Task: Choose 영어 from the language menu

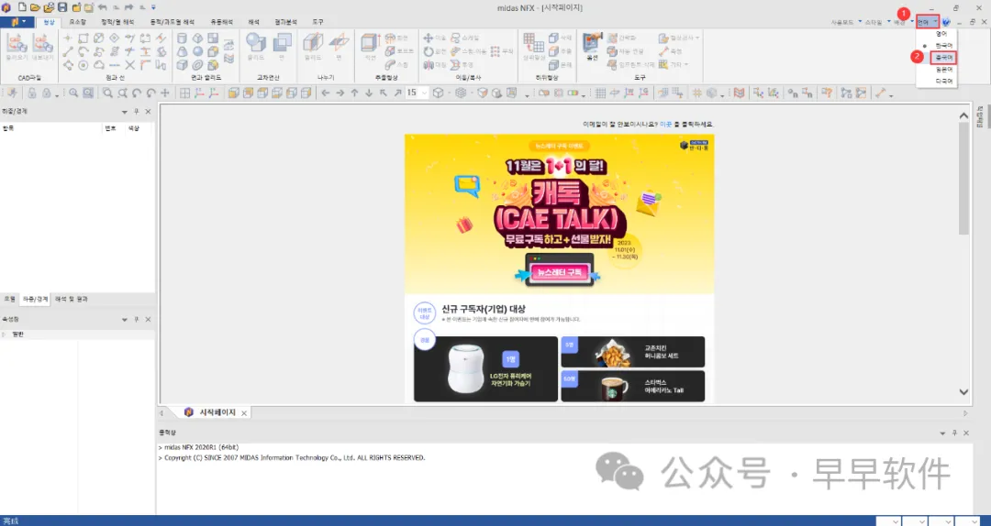Action: [941, 34]
